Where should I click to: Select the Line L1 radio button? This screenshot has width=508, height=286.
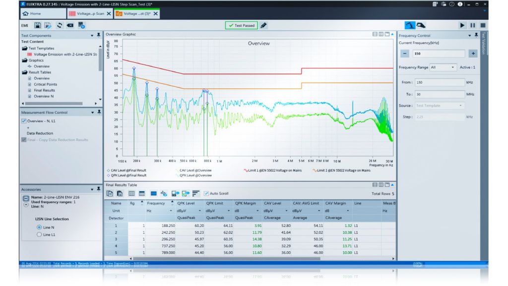40,235
